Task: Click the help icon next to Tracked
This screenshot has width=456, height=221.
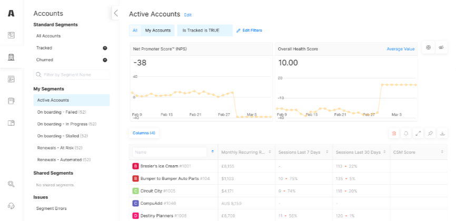Action: point(105,48)
